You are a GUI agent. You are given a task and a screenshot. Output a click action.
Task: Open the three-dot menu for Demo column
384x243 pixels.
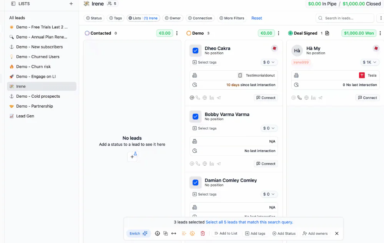pos(278,33)
